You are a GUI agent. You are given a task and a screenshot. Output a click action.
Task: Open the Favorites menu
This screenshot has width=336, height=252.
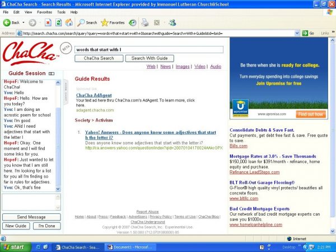click(x=44, y=12)
